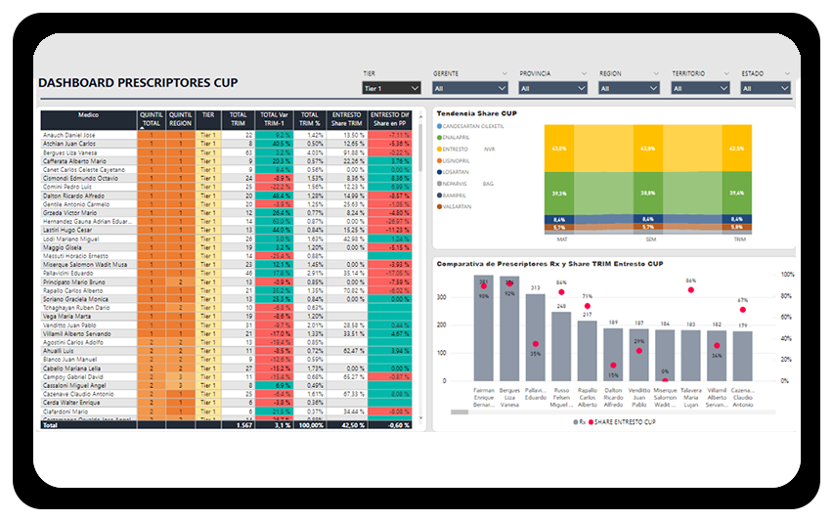Screen dimensions: 833x521
Task: Sort by TOTAL TRIM column header
Action: click(x=238, y=119)
